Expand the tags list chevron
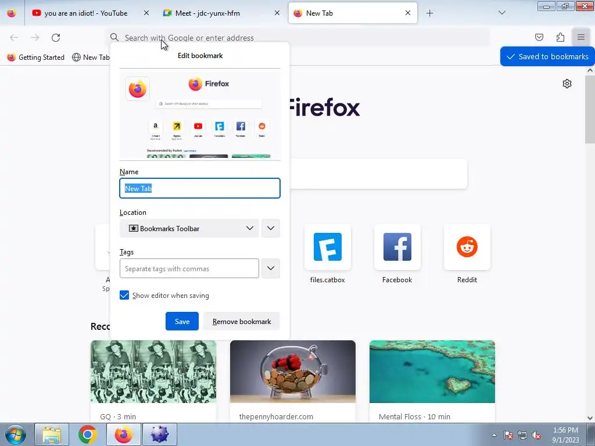Image resolution: width=595 pixels, height=446 pixels. pos(271,268)
